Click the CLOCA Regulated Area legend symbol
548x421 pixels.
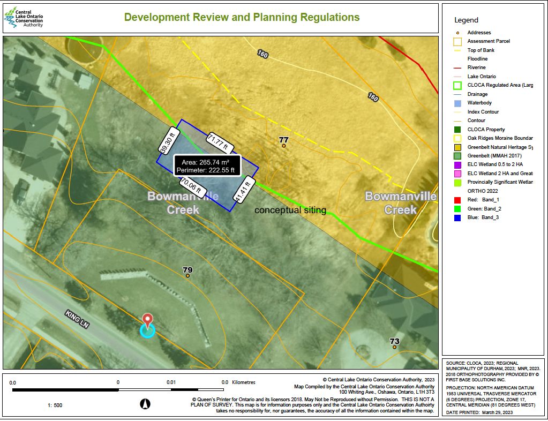coord(457,85)
